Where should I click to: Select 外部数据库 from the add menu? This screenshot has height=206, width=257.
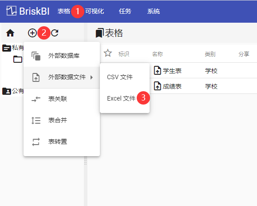coord(62,56)
